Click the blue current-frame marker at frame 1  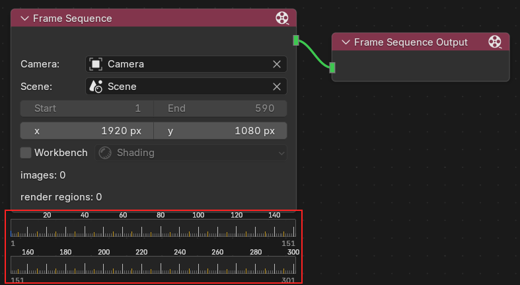(11, 233)
